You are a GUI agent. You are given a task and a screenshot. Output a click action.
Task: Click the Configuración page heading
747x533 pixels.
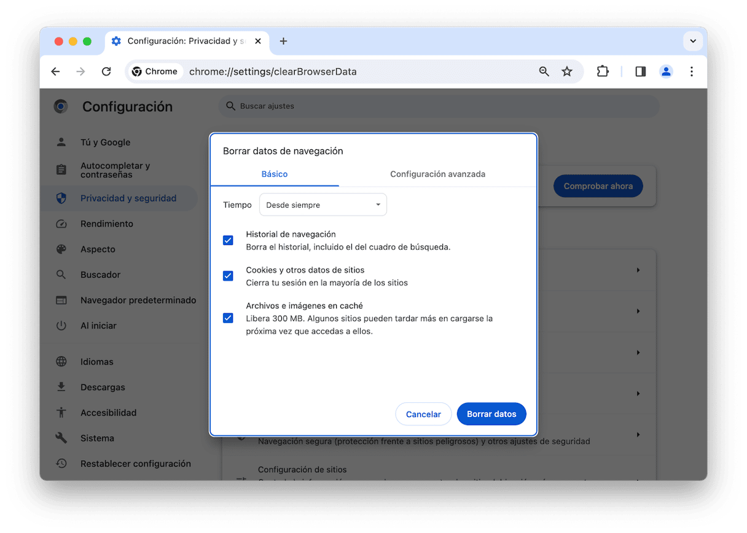(127, 107)
